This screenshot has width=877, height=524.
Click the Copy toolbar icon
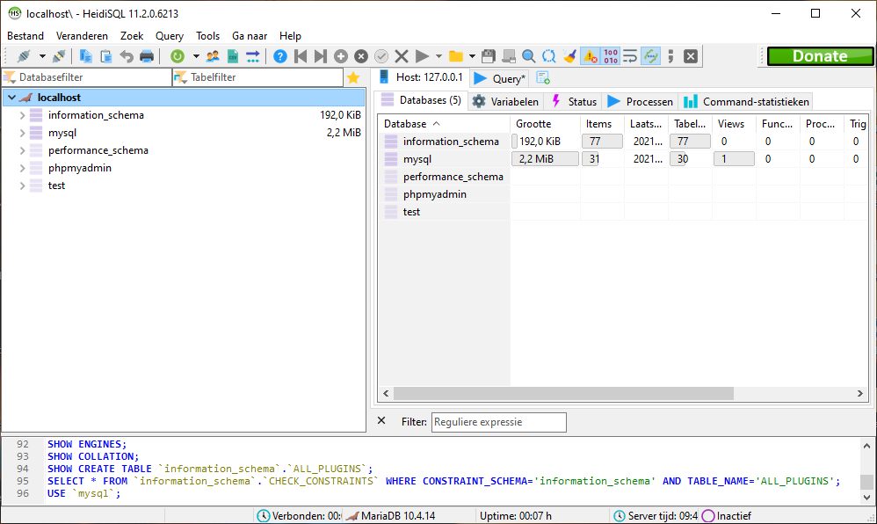click(x=85, y=56)
